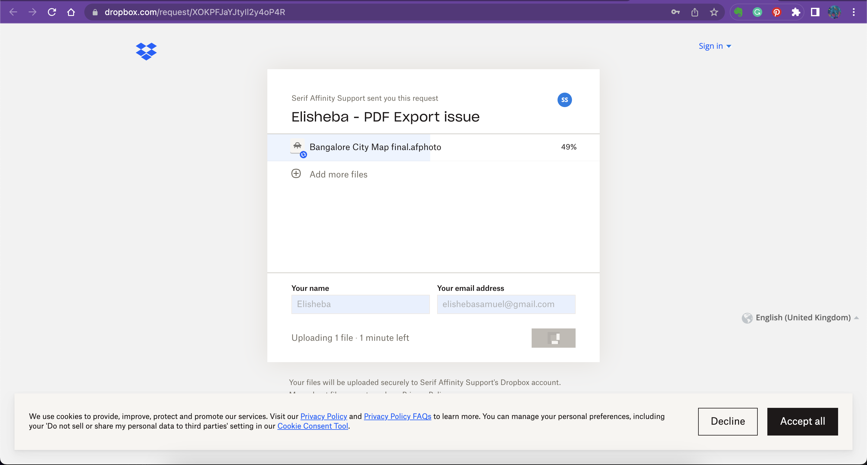
Task: Open the browser home page icon
Action: (71, 12)
